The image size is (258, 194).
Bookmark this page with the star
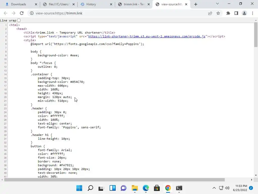pyautogui.click(x=218, y=13)
